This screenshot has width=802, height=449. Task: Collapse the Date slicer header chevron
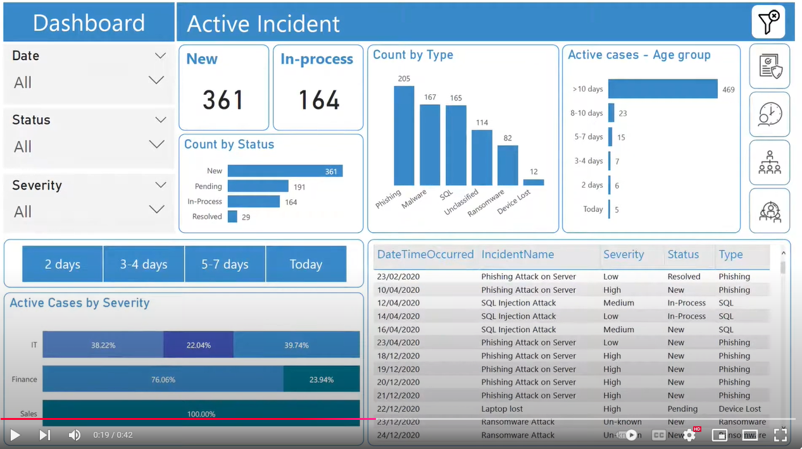(x=160, y=56)
